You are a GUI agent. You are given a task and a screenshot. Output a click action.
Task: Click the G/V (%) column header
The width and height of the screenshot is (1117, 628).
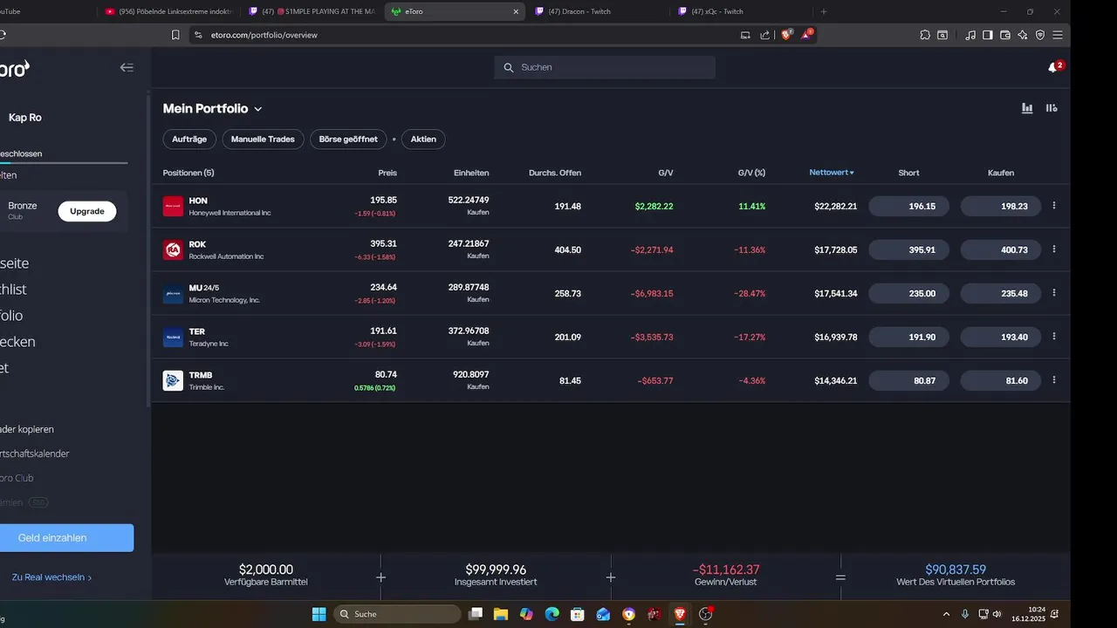coord(751,173)
